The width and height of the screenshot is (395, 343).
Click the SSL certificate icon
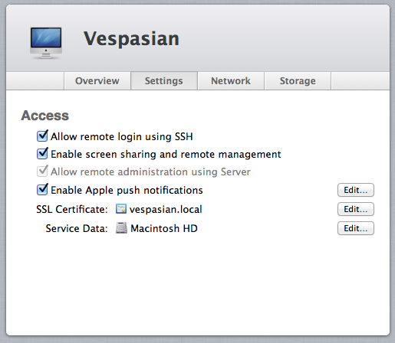121,209
